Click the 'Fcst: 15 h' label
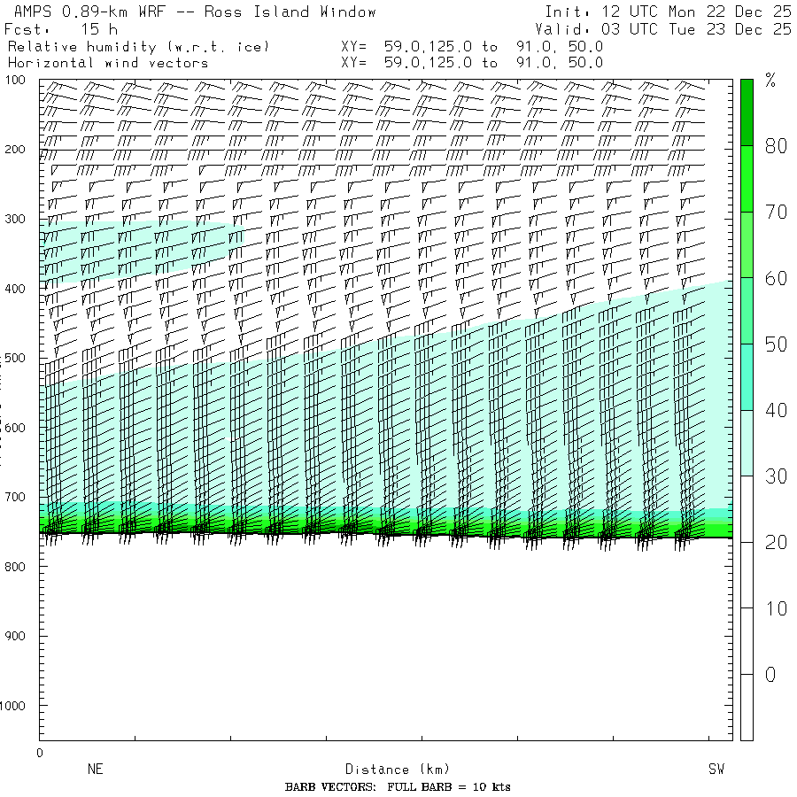 pos(61,29)
